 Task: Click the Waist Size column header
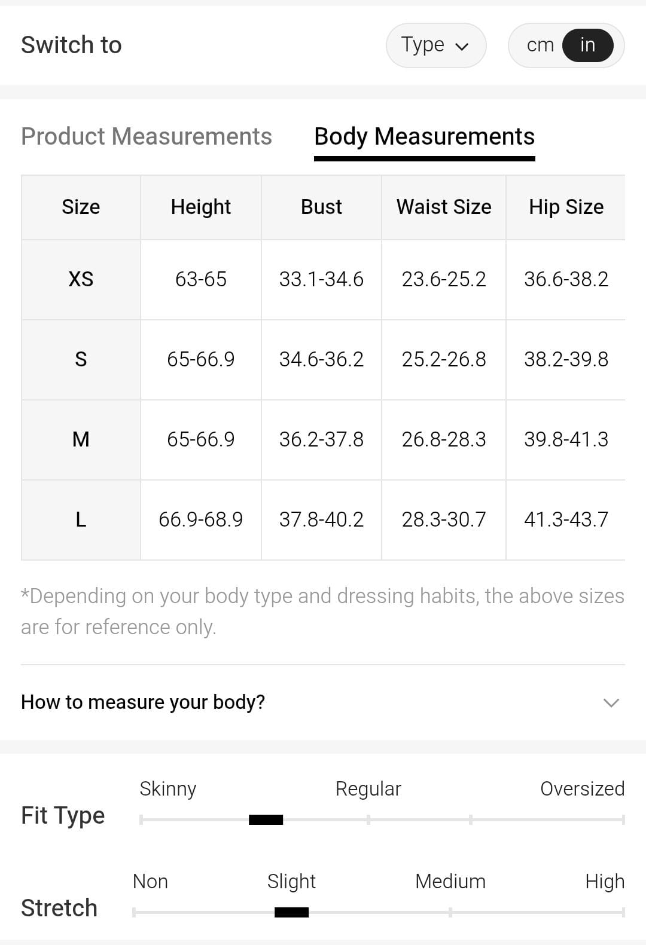pyautogui.click(x=444, y=207)
